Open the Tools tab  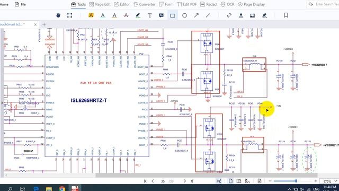(x=78, y=4)
